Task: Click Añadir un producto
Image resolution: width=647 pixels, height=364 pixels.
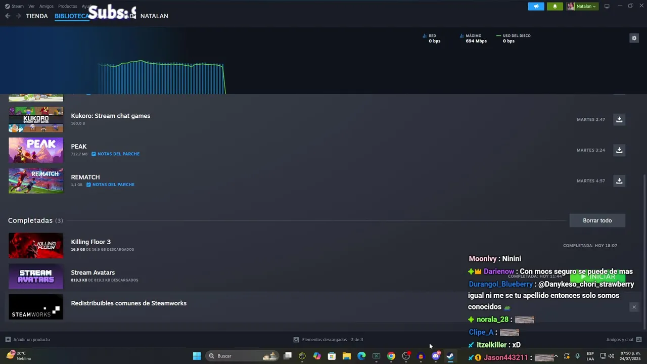Action: tap(28, 340)
